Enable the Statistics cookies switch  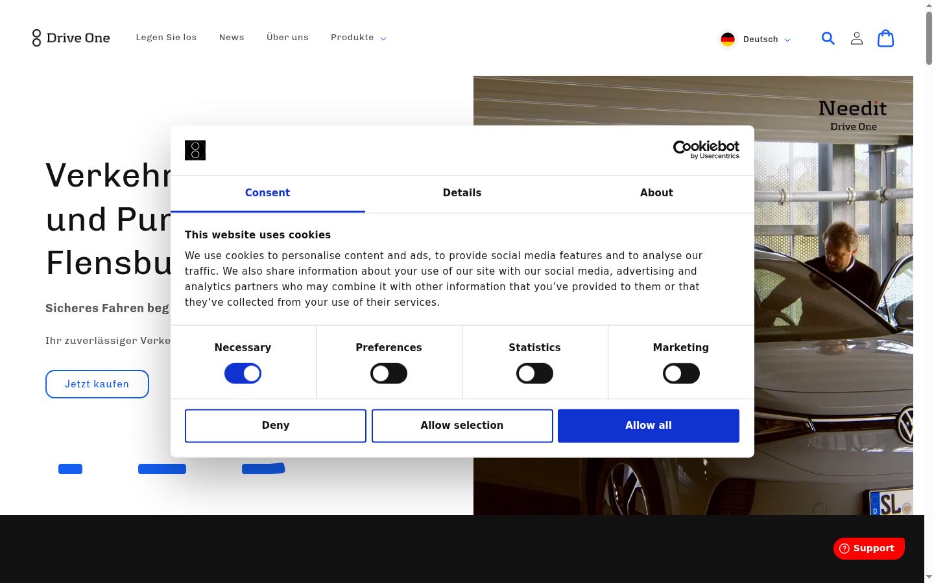pos(534,373)
